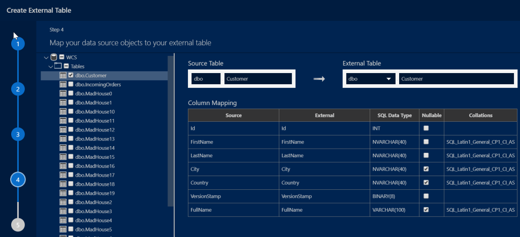
Task: Click the dbo.Customer table icon
Action: (x=63, y=75)
